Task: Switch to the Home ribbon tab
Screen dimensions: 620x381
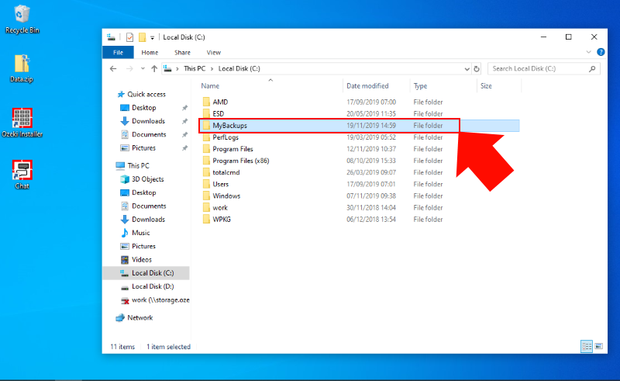Action: pyautogui.click(x=150, y=52)
